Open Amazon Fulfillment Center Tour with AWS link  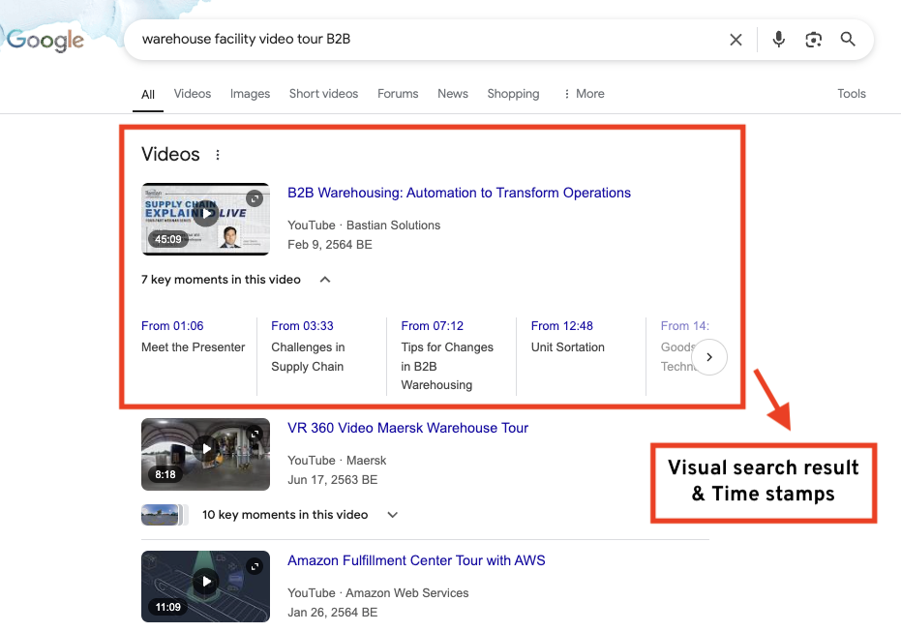(x=416, y=560)
